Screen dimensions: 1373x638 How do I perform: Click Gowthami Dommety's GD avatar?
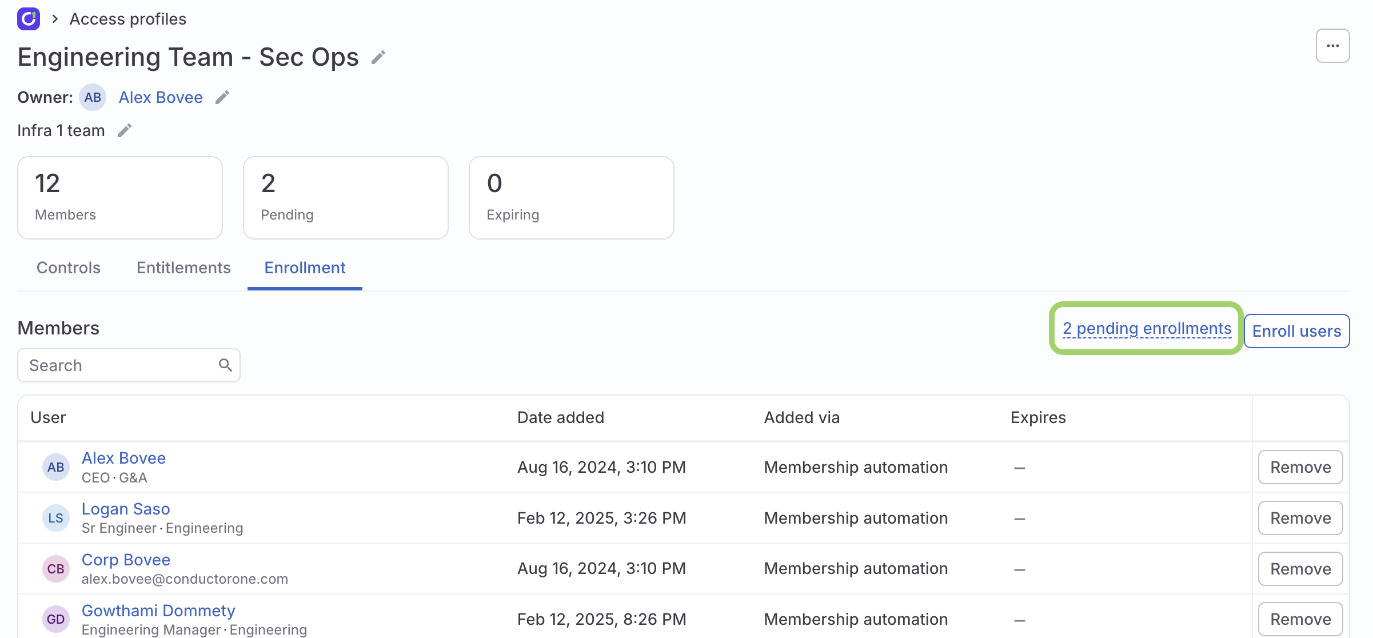click(55, 619)
